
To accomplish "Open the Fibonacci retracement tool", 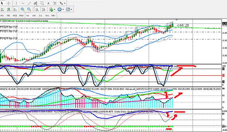I will (42, 3).
